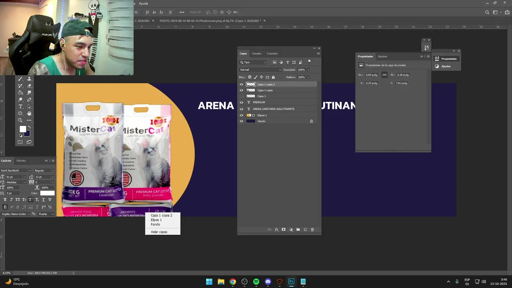Screen dimensions: 512x288
Task: Open Spotify from the Windows taskbar
Action: click(x=256, y=282)
